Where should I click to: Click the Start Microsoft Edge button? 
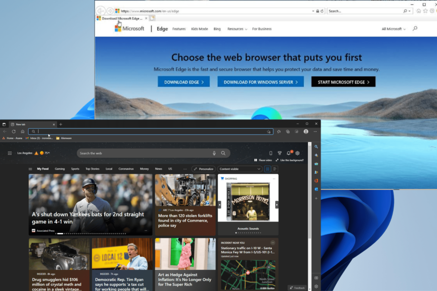click(x=343, y=82)
